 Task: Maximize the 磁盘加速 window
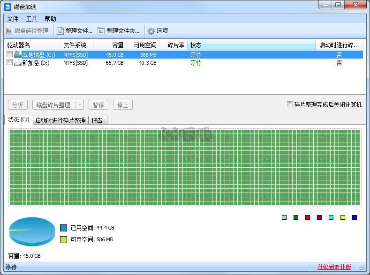coord(338,5)
